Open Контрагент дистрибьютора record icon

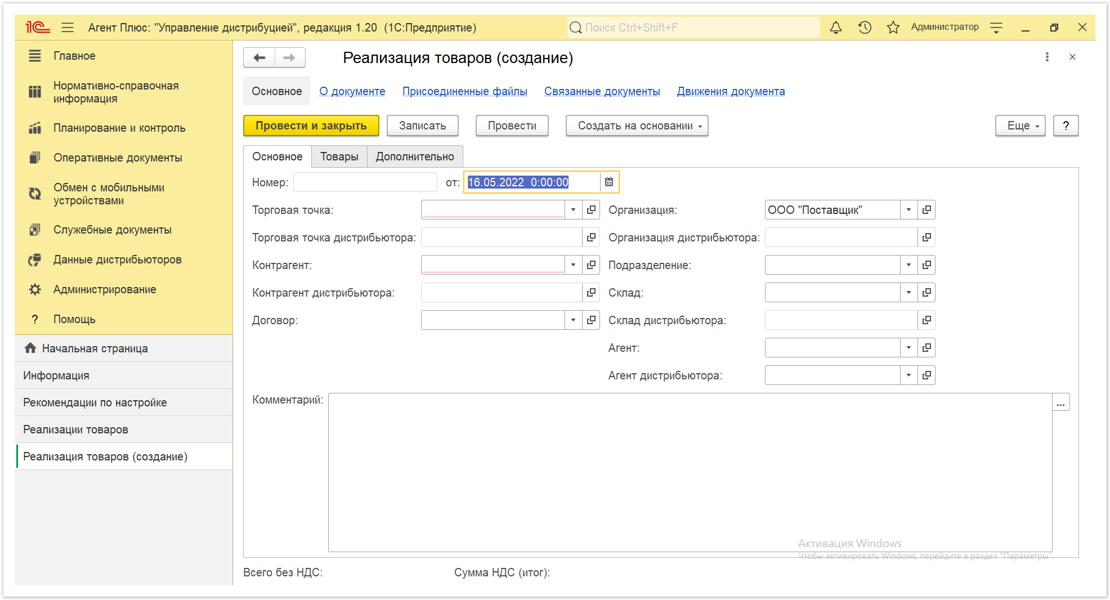pos(591,293)
